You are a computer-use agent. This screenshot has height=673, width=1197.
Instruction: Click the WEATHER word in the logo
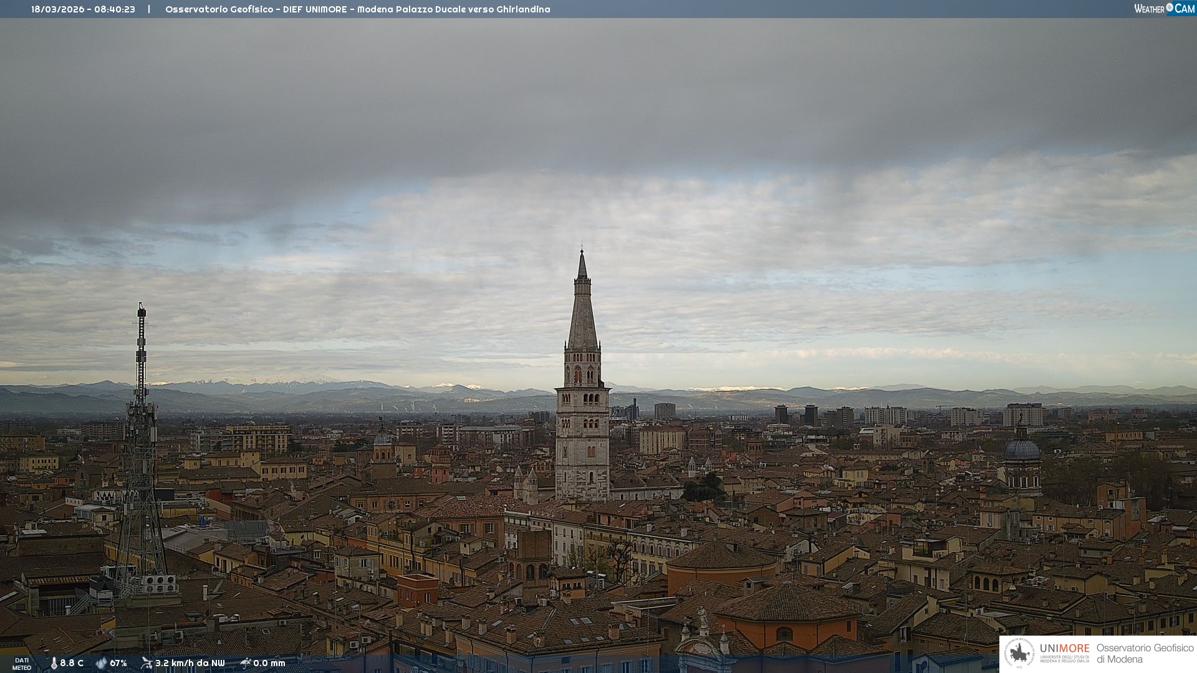(1149, 9)
